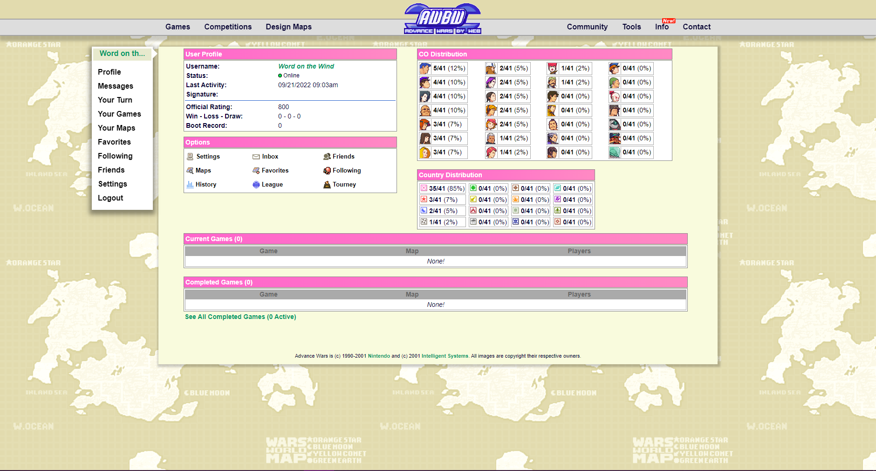Select the CO portrait showing 5/41 (12%)

[x=425, y=69]
